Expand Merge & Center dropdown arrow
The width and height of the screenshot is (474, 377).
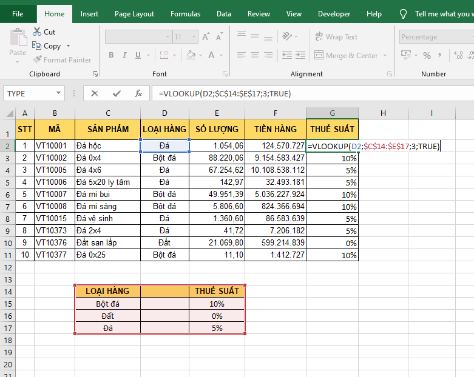pyautogui.click(x=385, y=56)
